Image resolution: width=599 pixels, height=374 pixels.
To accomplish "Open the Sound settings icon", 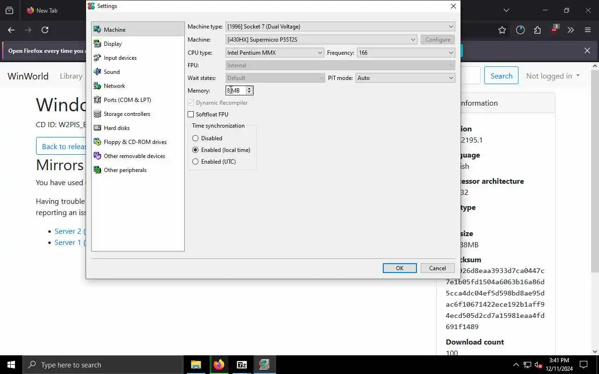I will coord(97,72).
